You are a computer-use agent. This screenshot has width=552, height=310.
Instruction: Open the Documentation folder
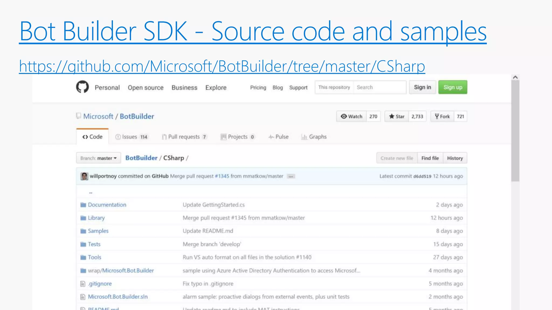[107, 205]
